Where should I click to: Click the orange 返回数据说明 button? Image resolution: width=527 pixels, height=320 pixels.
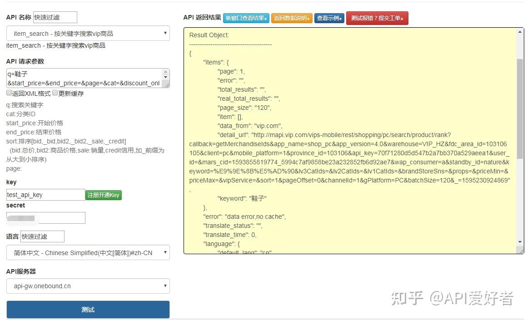point(292,18)
